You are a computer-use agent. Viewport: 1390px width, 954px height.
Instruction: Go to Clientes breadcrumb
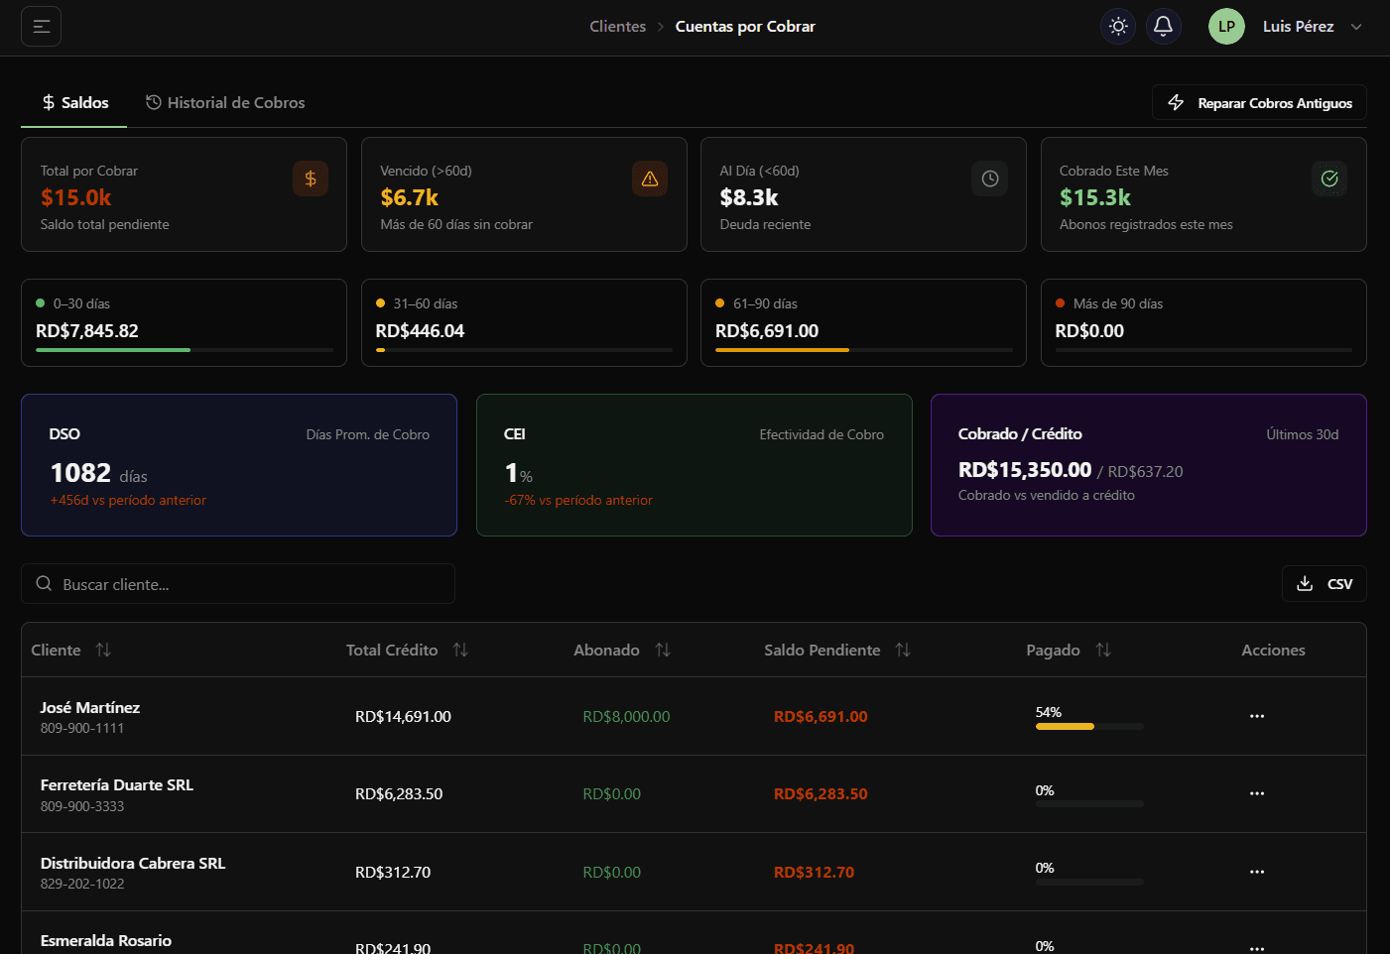(617, 27)
